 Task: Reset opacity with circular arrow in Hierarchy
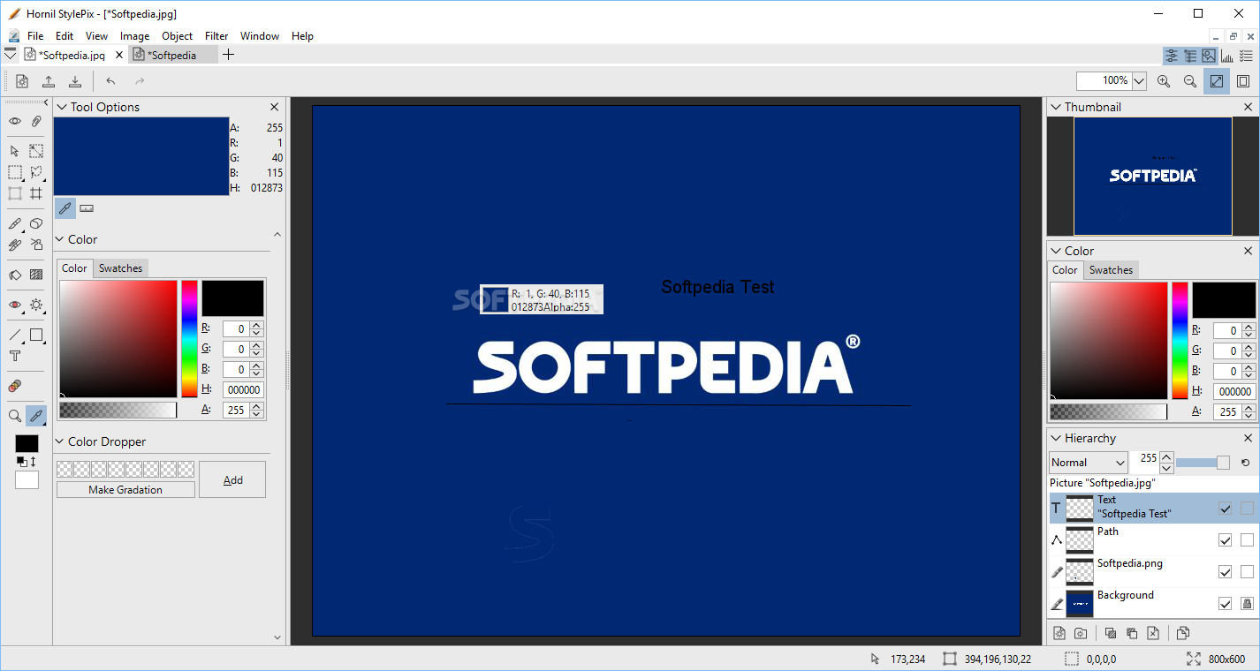[x=1245, y=463]
